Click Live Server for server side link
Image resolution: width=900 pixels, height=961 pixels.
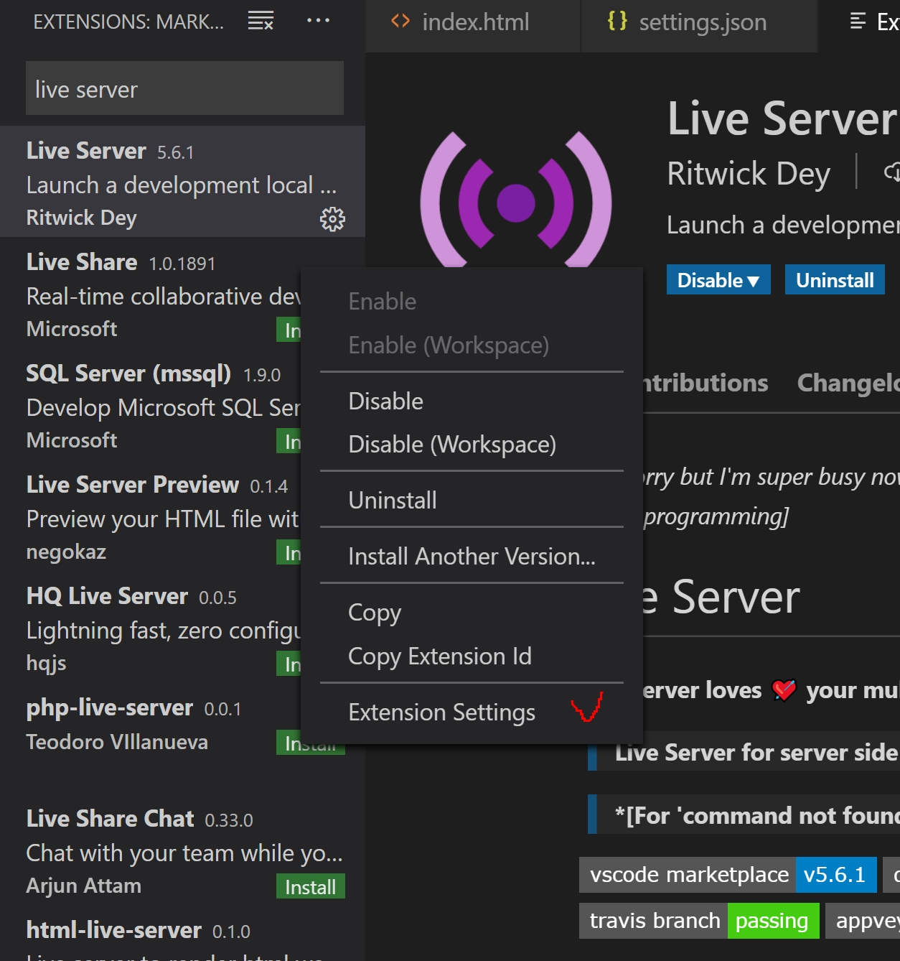point(756,752)
